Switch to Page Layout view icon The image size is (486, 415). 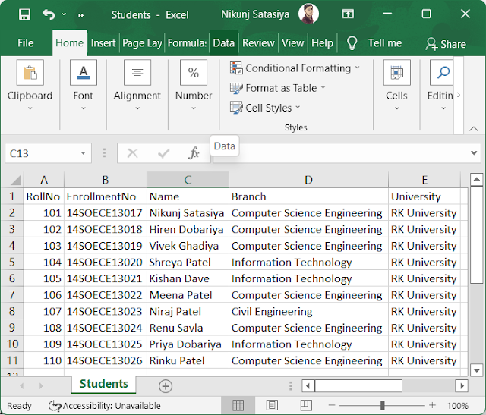272,405
